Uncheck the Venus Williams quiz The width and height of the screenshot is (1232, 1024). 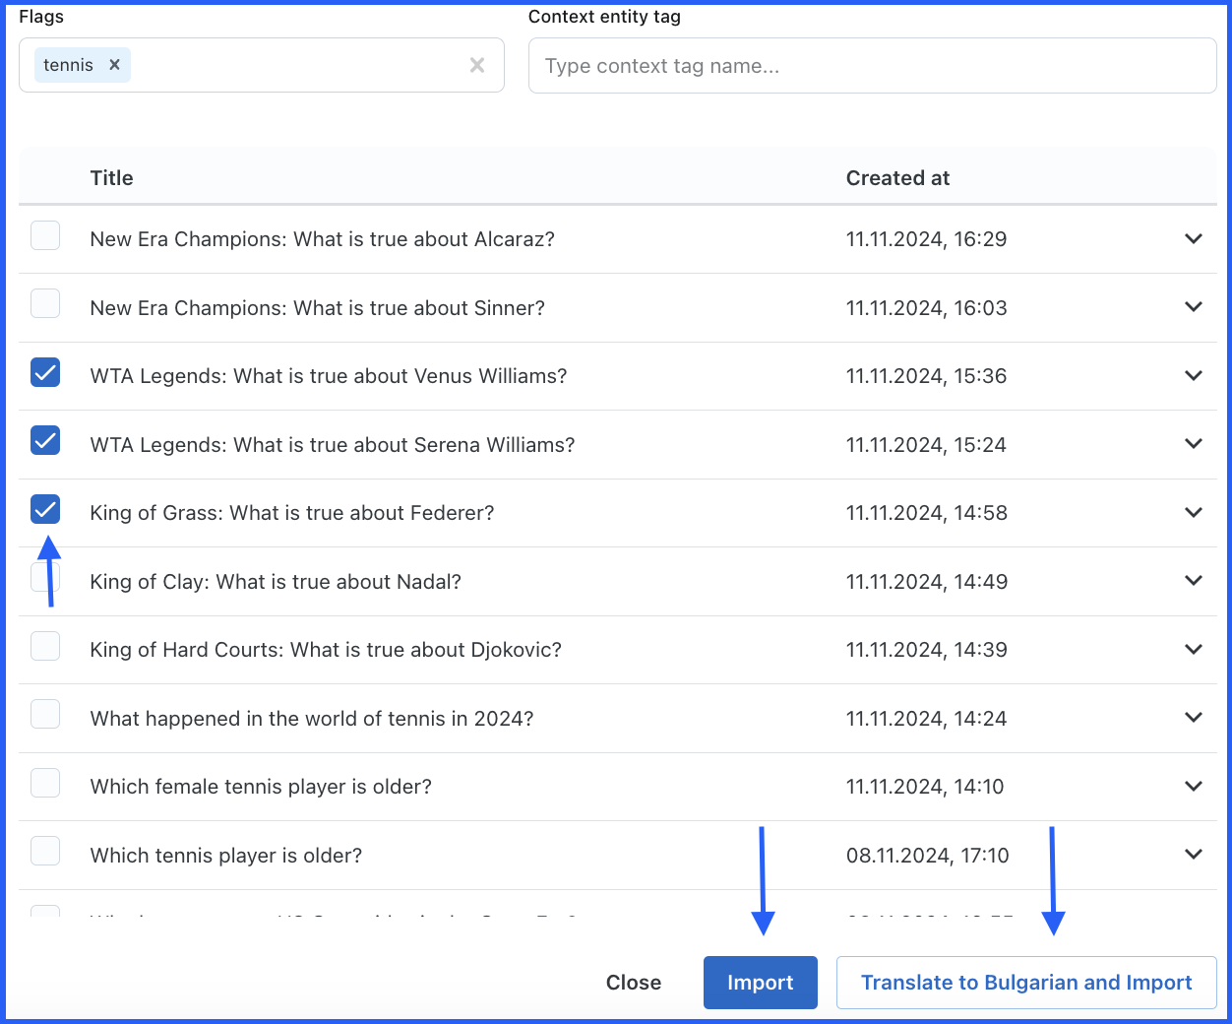[45, 372]
